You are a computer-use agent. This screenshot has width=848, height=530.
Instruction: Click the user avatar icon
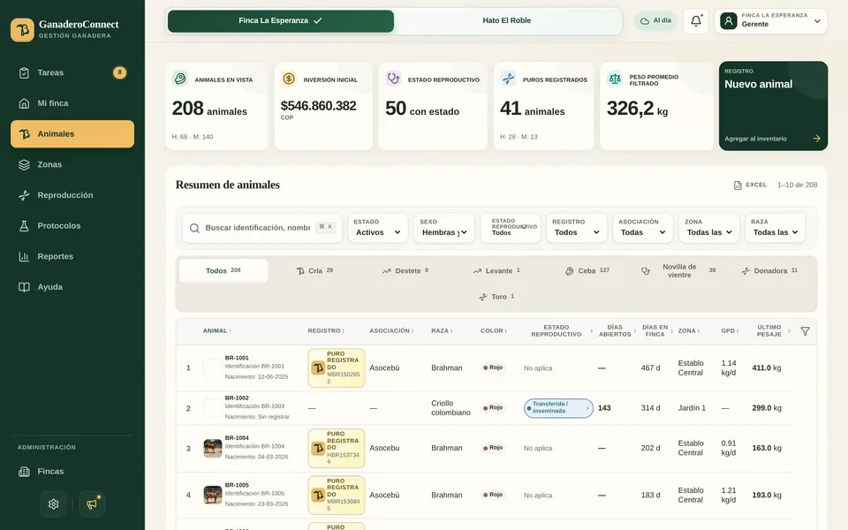point(729,21)
